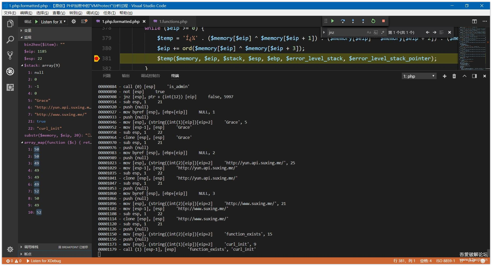
Task: Click 行 381, 列 1 status item
Action: point(404,261)
